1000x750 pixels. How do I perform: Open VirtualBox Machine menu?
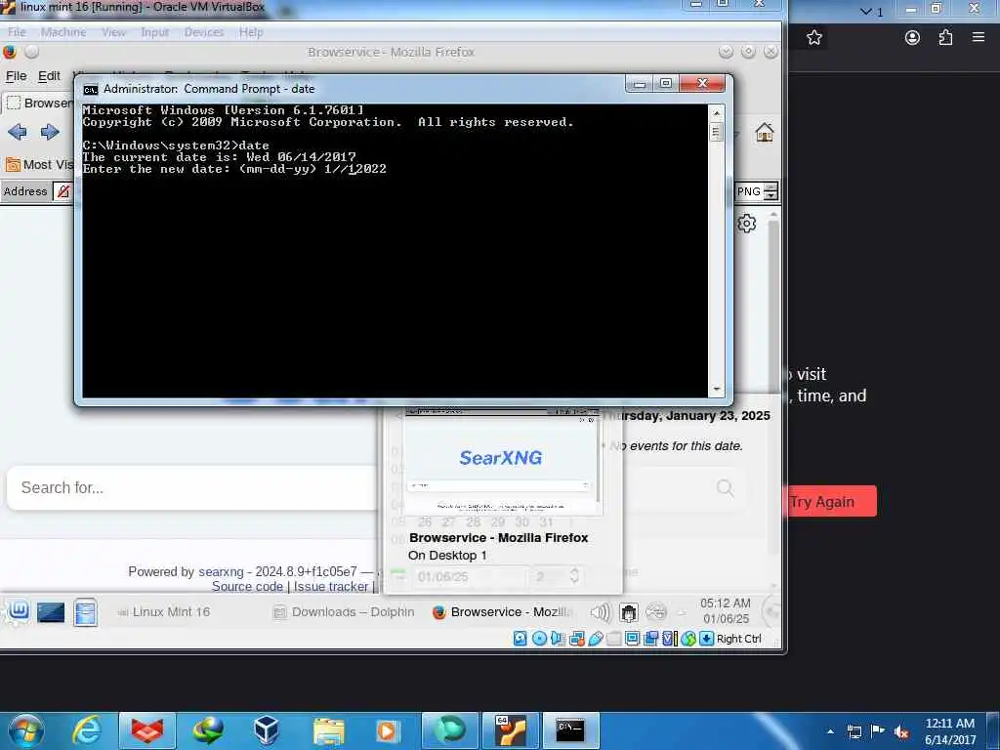63,32
